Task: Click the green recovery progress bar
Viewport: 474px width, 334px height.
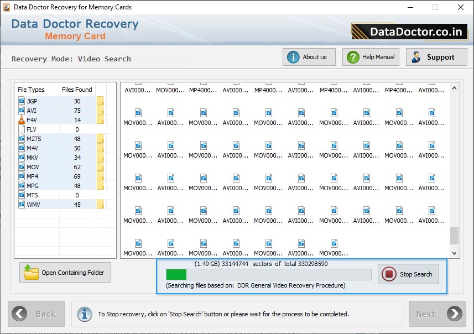Action: click(x=175, y=273)
